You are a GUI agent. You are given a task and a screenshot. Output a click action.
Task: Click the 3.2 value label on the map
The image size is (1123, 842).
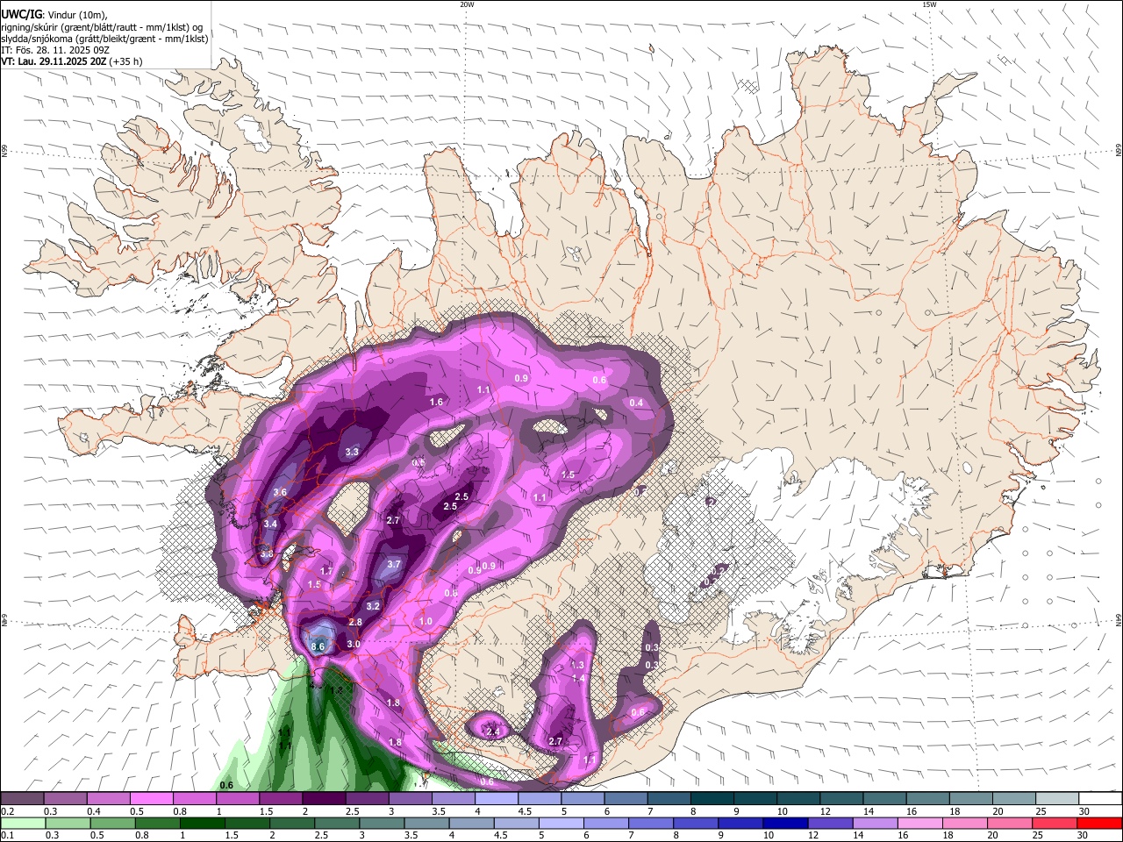click(x=373, y=606)
